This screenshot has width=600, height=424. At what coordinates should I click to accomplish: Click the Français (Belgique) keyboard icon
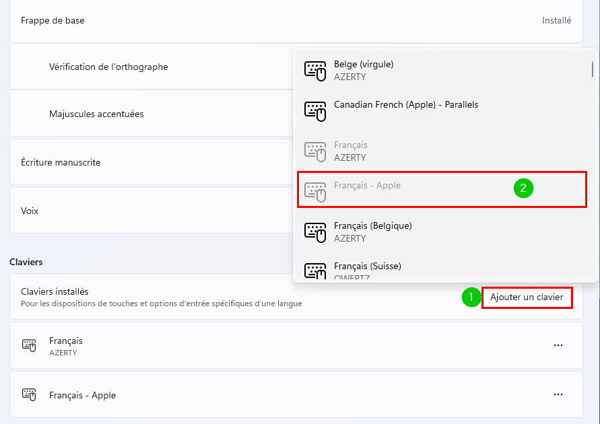coord(315,232)
